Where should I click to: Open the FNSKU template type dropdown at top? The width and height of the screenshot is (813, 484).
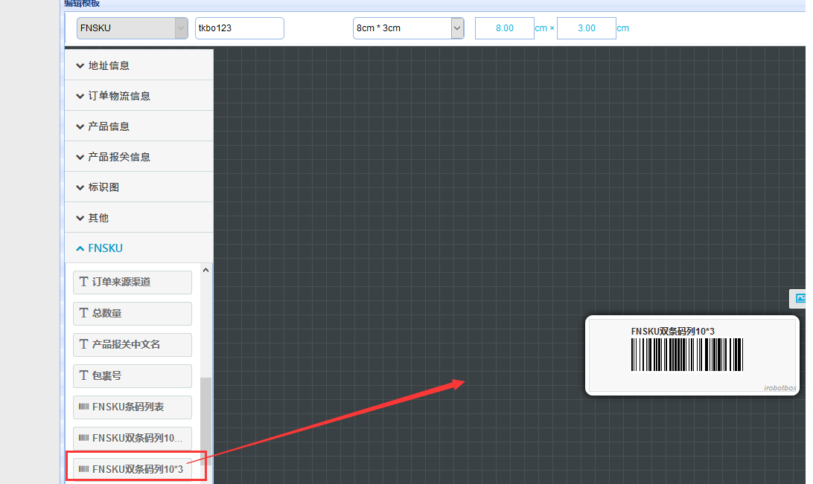(x=133, y=28)
